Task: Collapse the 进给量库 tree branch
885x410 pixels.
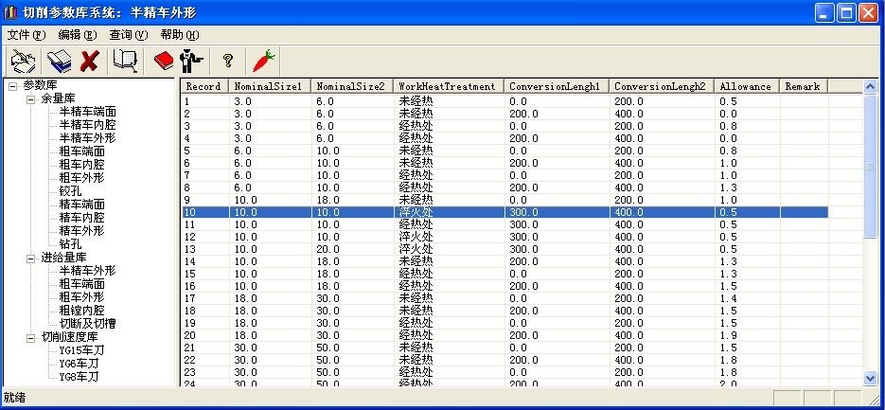Action: pyautogui.click(x=30, y=258)
